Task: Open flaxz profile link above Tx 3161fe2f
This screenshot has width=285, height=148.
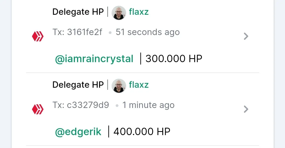Action: (139, 12)
